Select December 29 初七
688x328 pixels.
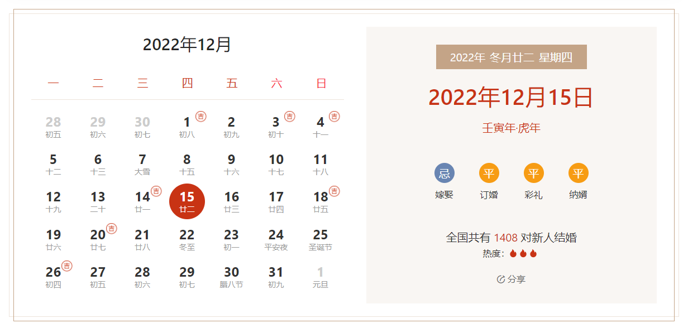coord(187,277)
